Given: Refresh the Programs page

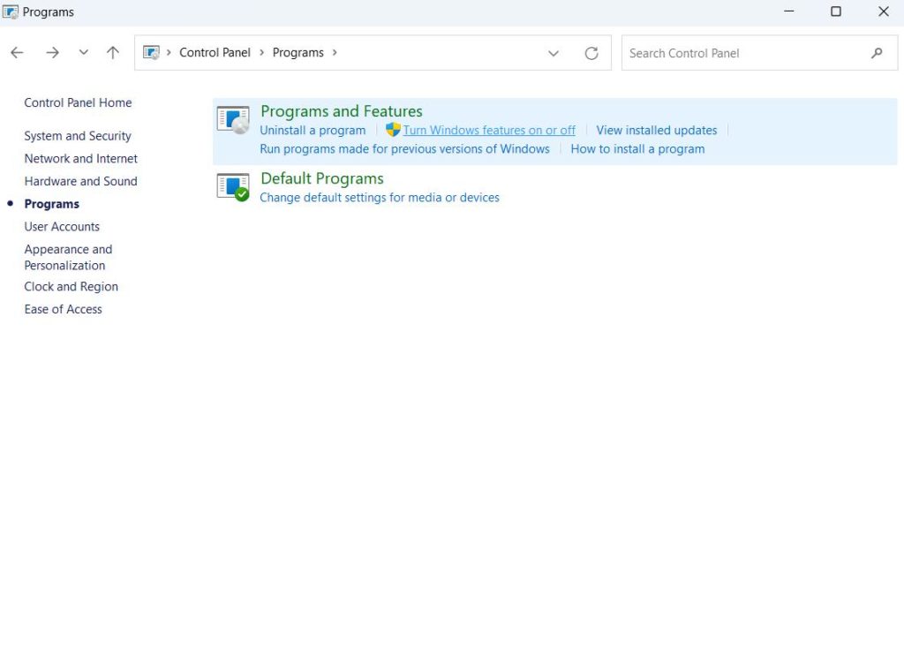Looking at the screenshot, I should click(x=591, y=53).
